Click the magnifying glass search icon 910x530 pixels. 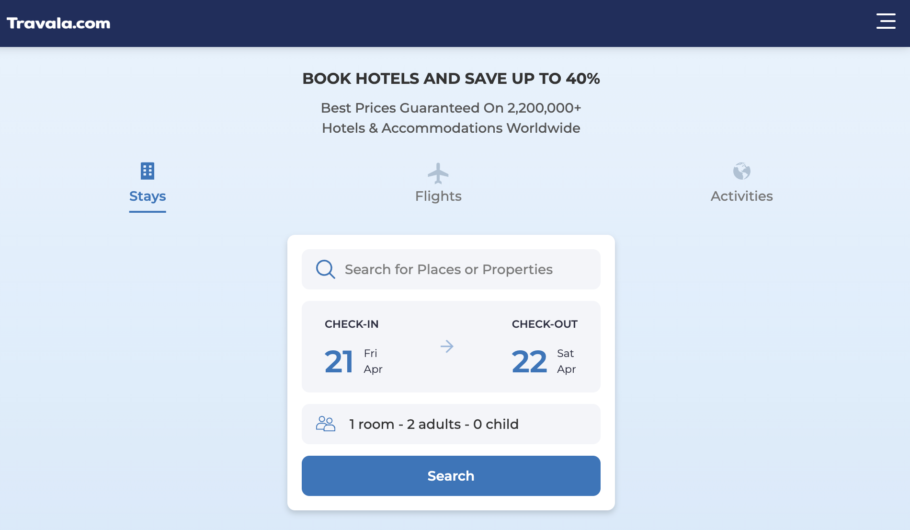pyautogui.click(x=325, y=269)
